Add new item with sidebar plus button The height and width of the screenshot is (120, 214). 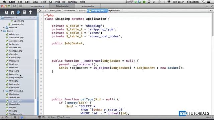pos(2,117)
